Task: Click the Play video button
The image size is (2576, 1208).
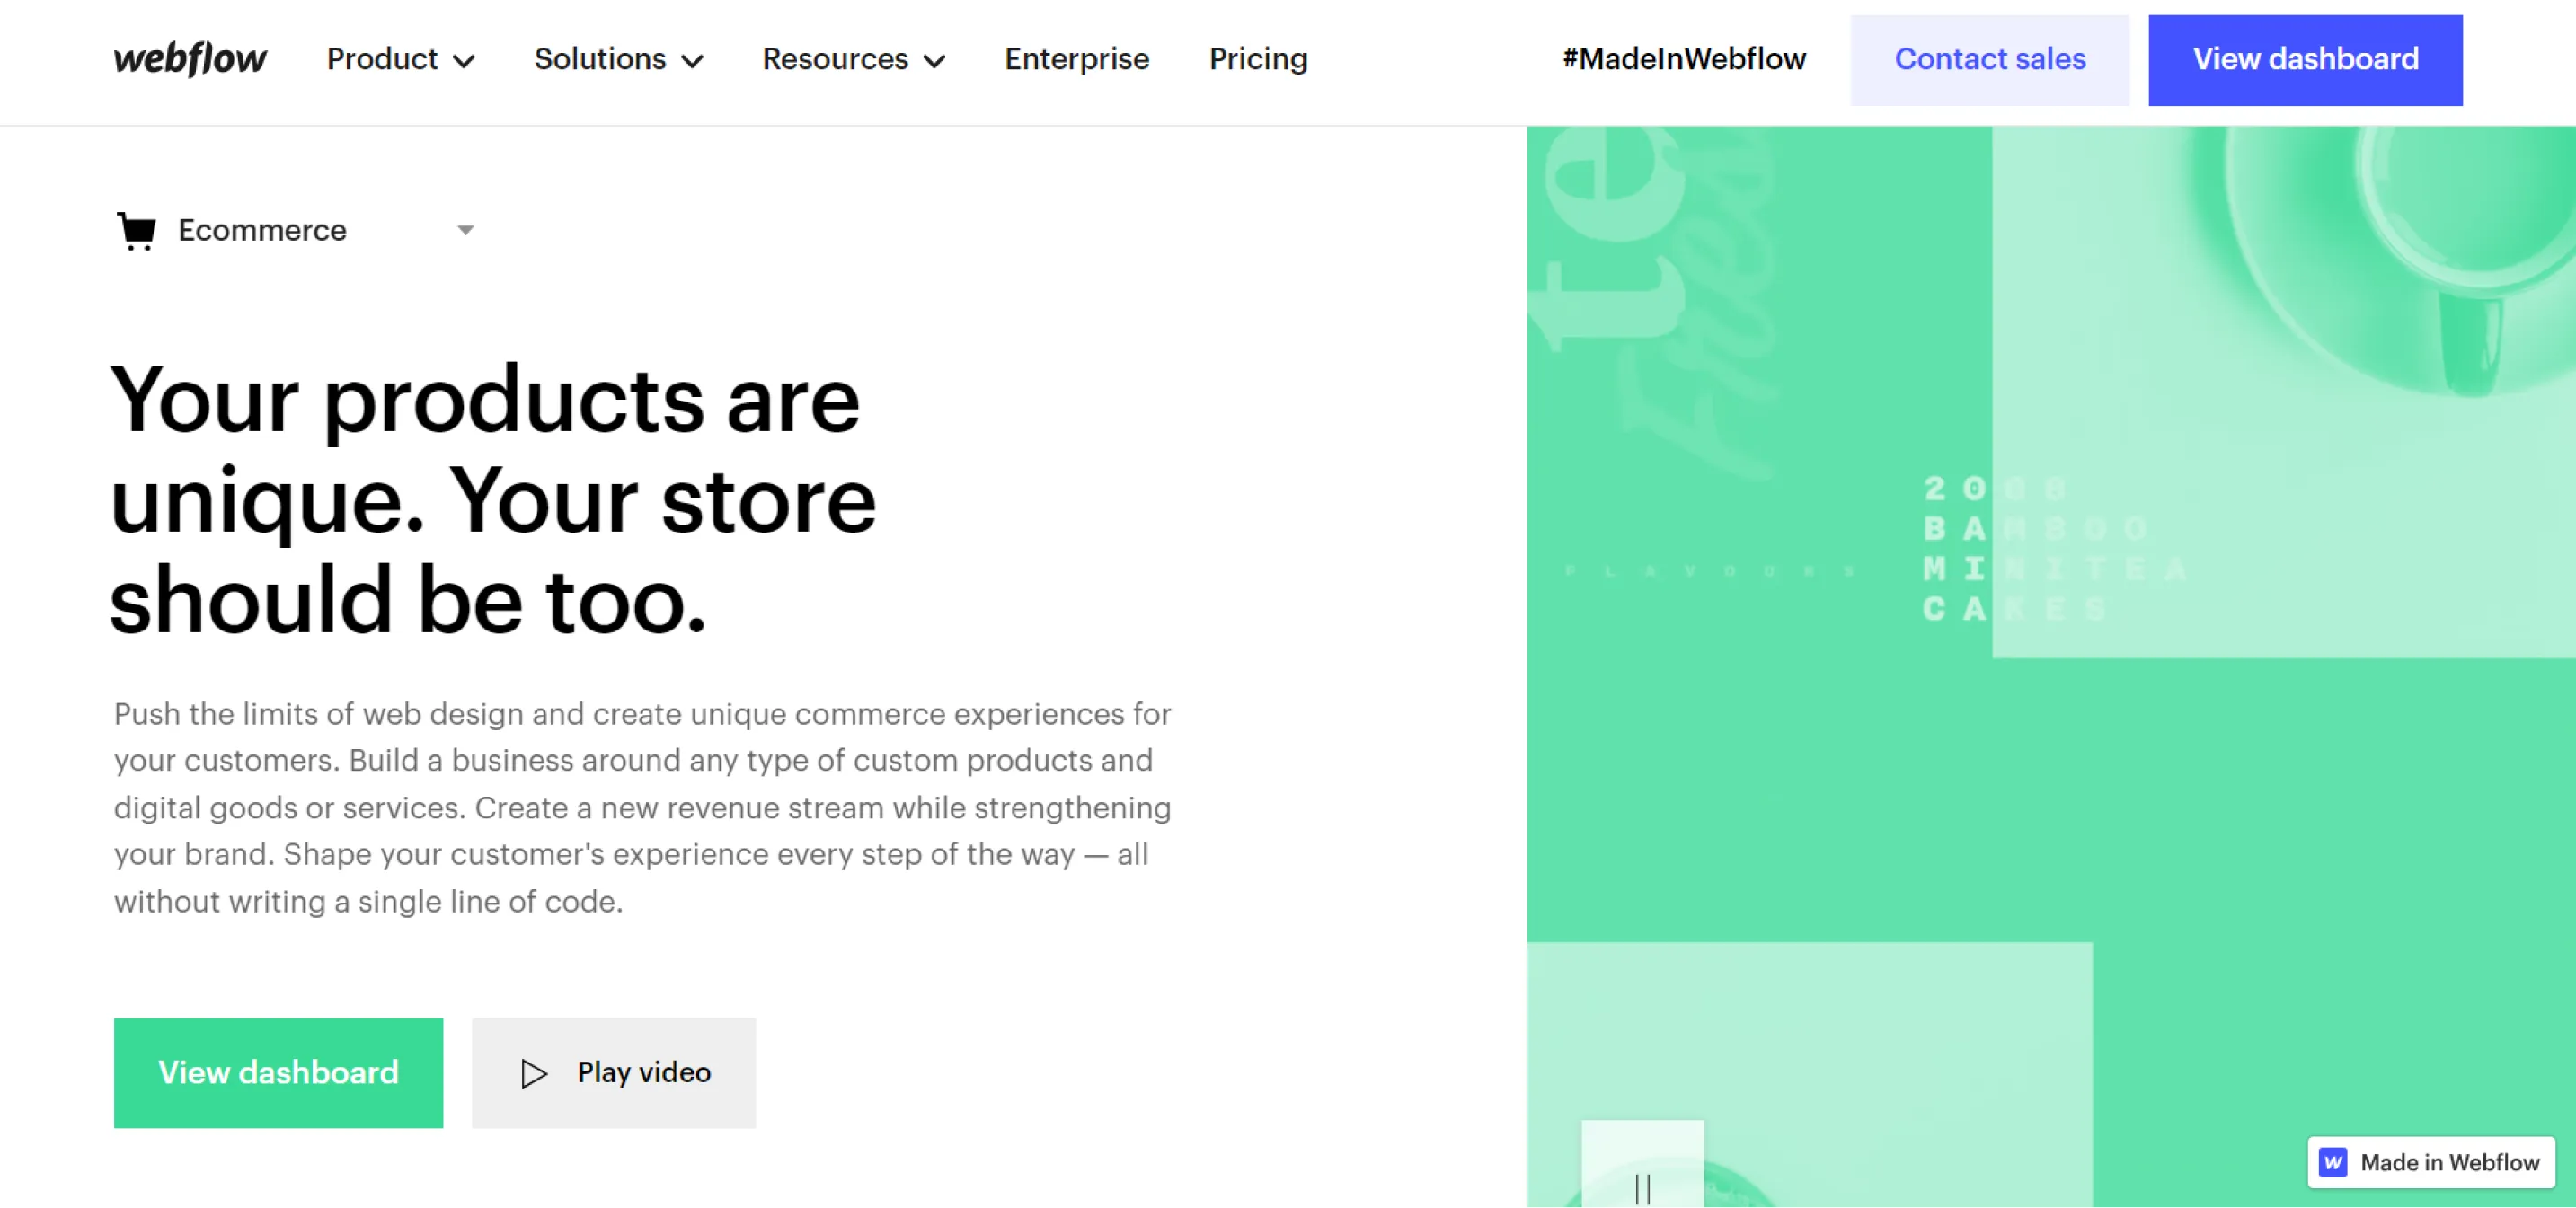Action: coord(614,1073)
